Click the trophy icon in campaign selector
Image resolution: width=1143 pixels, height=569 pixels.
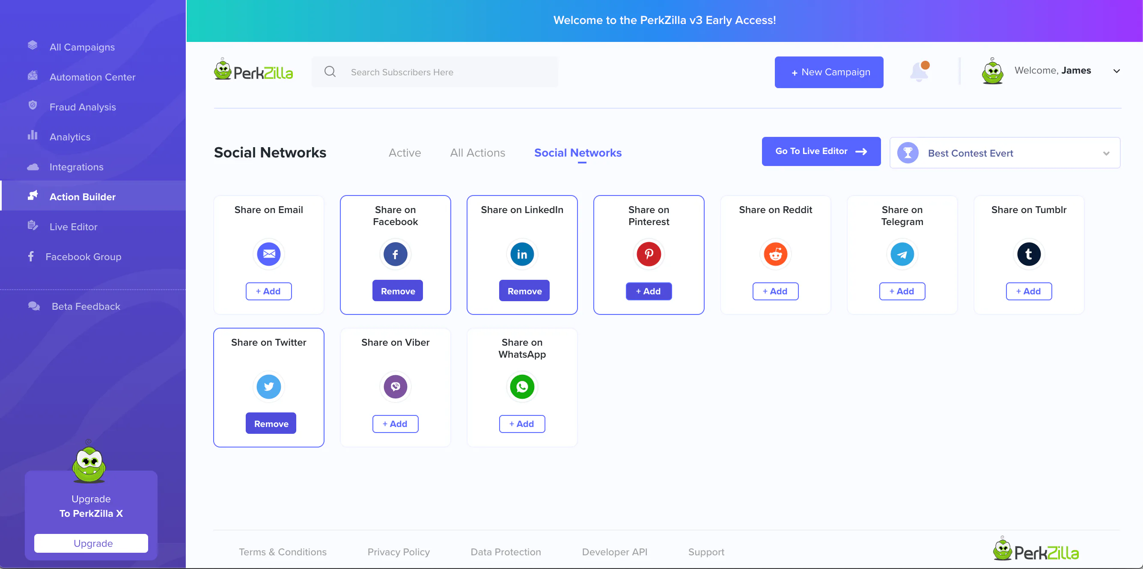coord(908,153)
